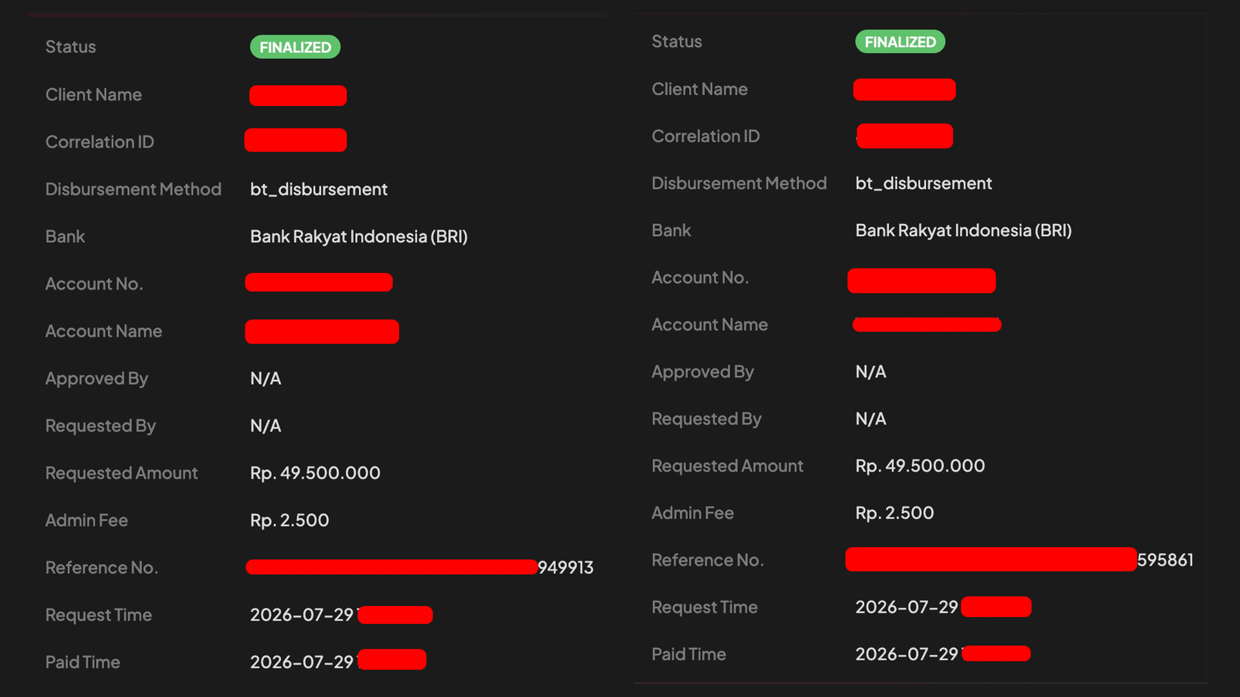Click right panel Requested Amount Rp. 49.500.000

click(920, 466)
